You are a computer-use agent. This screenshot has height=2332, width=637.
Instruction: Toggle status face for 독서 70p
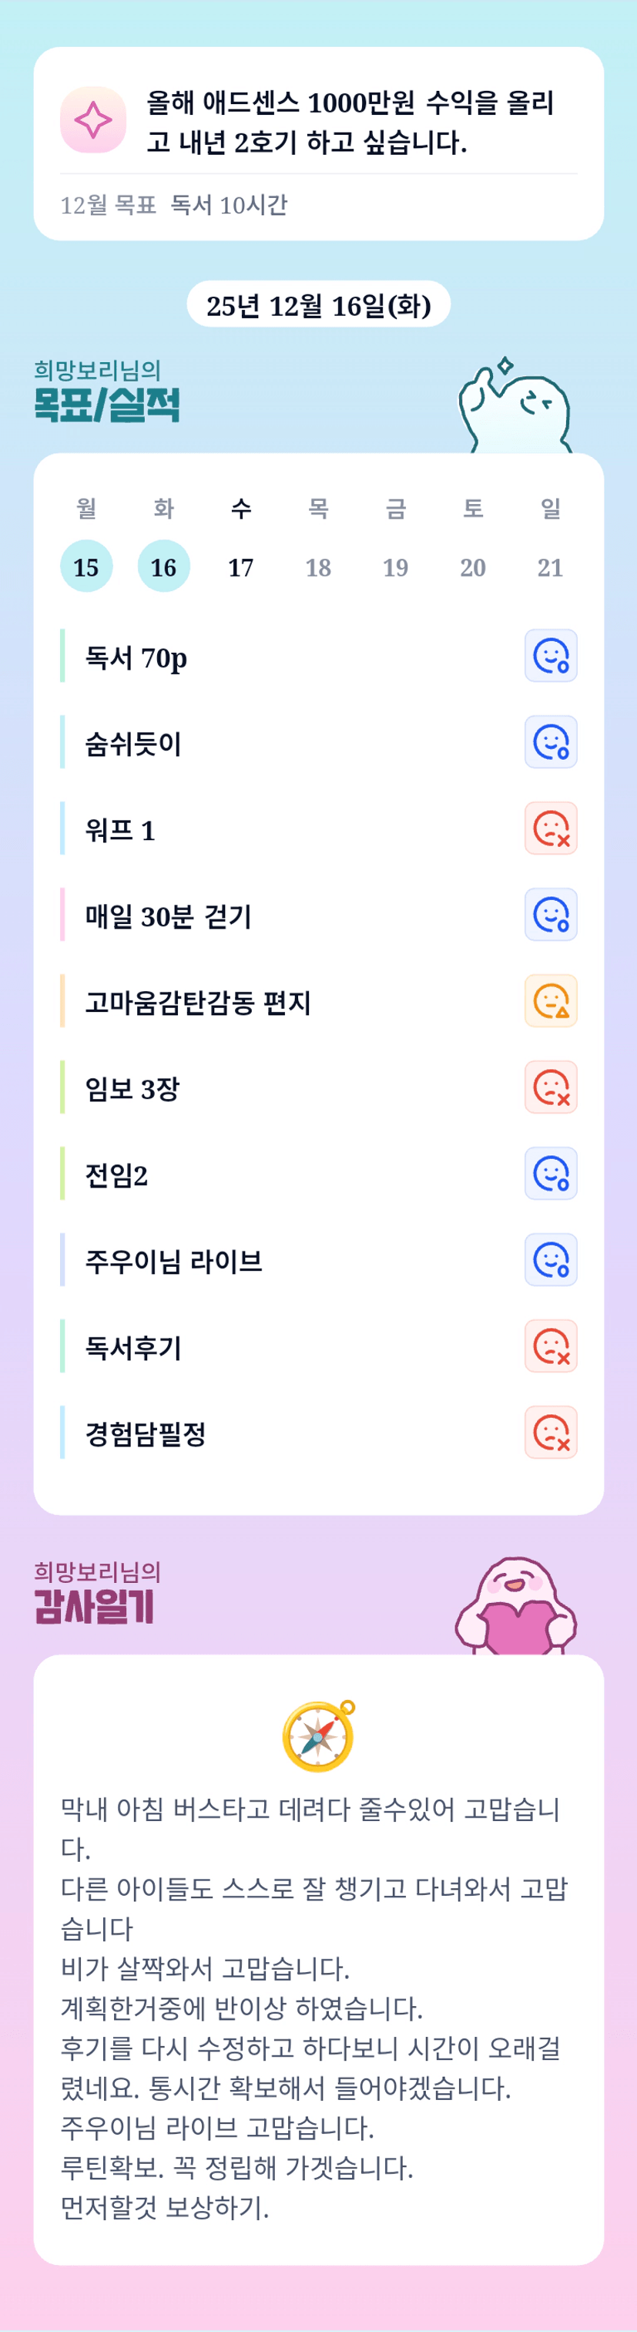(x=550, y=655)
